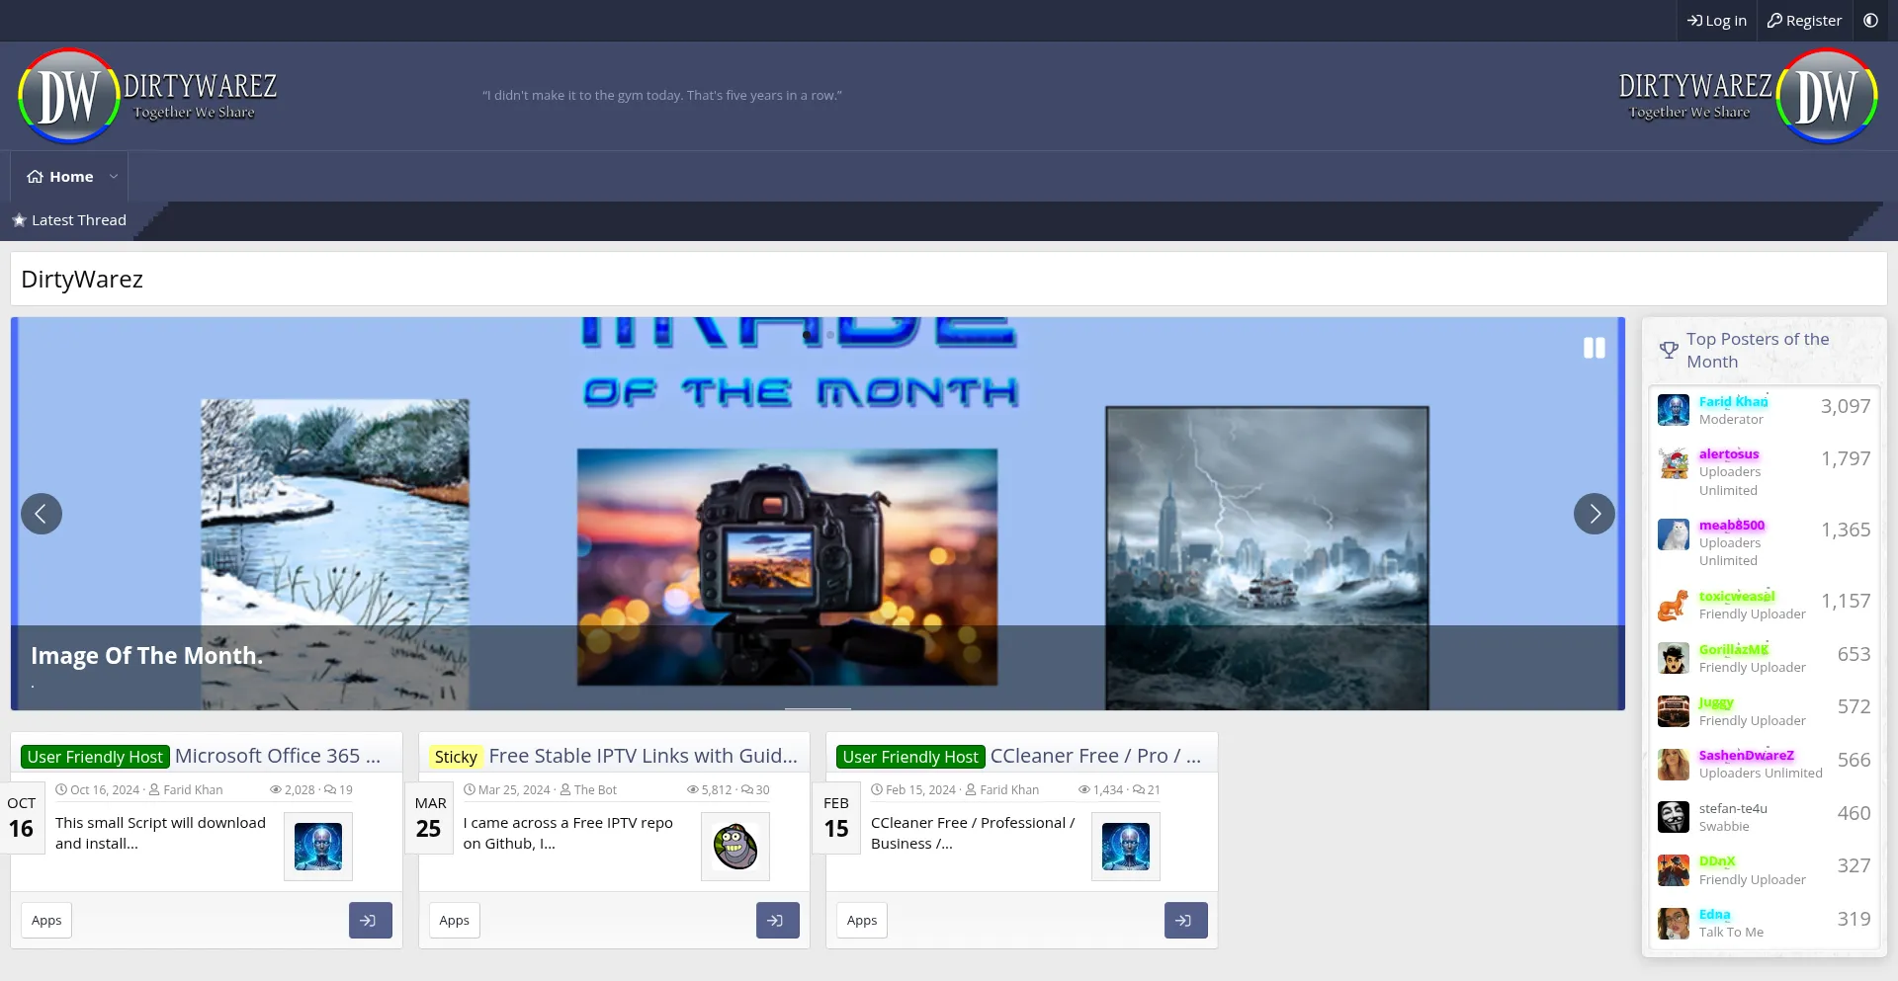Open Edna profile name link

[1715, 915]
